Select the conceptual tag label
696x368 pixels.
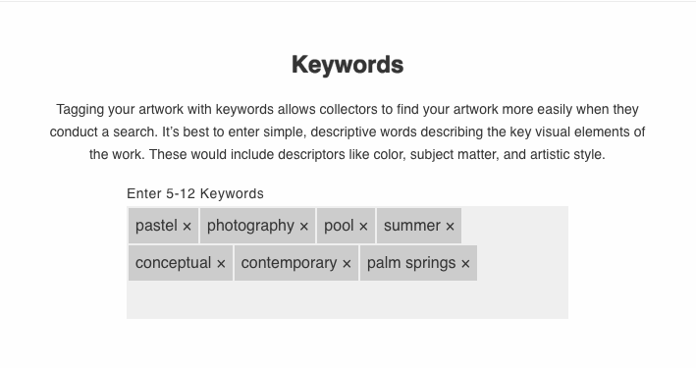coord(173,263)
